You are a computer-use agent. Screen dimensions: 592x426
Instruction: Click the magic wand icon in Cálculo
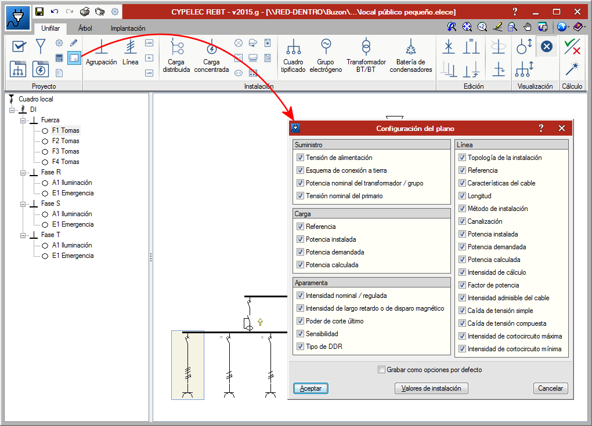click(x=572, y=69)
